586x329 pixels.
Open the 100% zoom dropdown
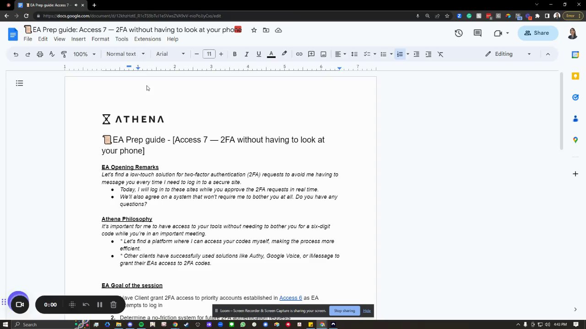click(x=85, y=54)
